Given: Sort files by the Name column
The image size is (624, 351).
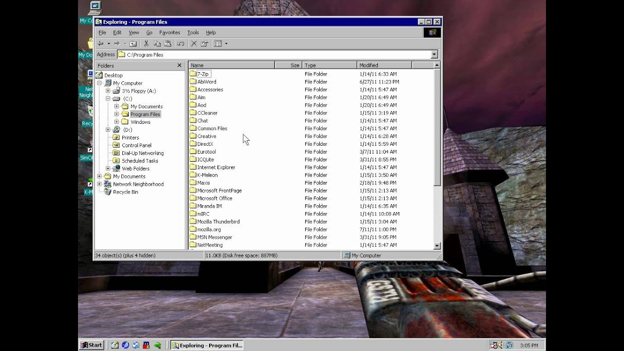Looking at the screenshot, I should click(232, 65).
